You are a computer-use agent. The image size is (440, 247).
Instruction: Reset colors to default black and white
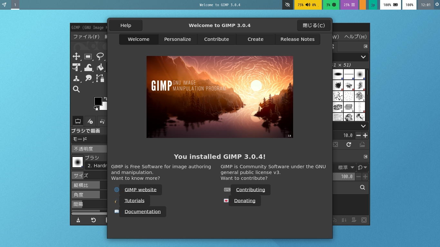(96, 108)
